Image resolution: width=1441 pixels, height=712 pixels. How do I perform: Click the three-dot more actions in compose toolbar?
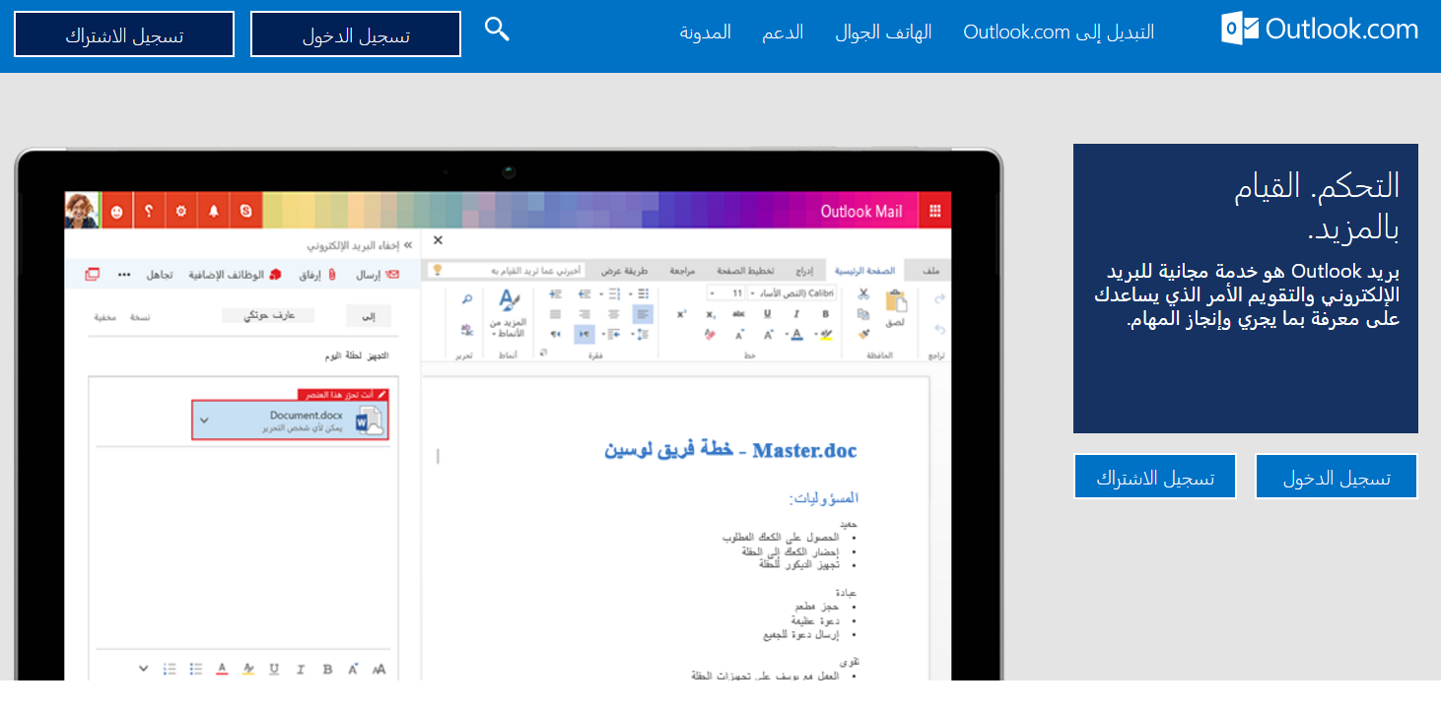pos(124,274)
